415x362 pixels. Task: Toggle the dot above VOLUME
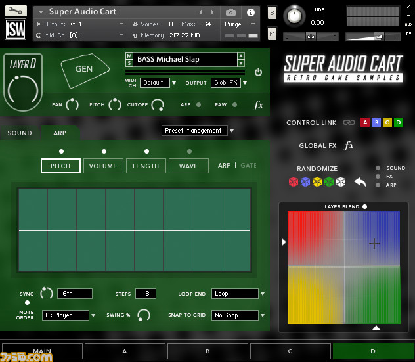click(x=104, y=152)
